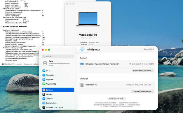The height and width of the screenshot is (113, 183).
Task: Click the Версія прошивки: 0b00 row
Action: point(17,3)
